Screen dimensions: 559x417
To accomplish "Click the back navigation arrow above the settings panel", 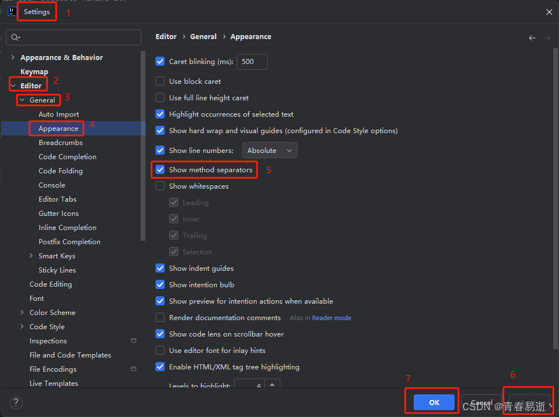I will tap(532, 37).
